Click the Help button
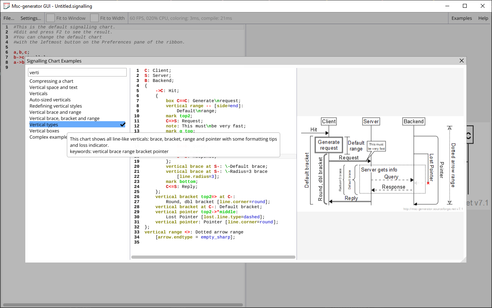Image resolution: width=492 pixels, height=308 pixels. (x=483, y=18)
